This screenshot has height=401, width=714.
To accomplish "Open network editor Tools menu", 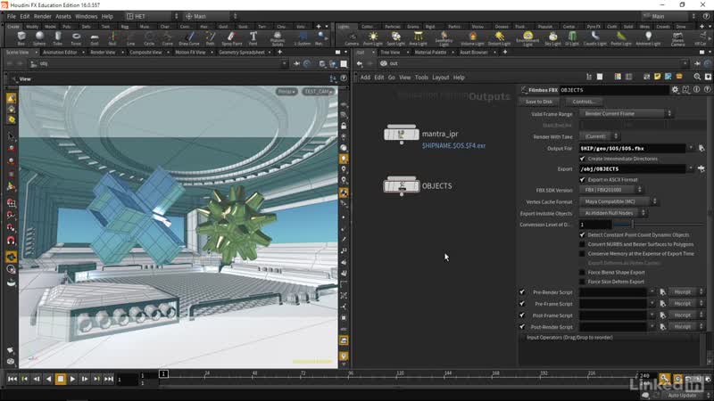I will point(421,78).
